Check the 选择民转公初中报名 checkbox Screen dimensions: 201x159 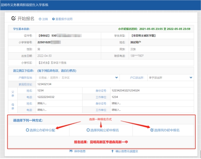tap(88, 130)
